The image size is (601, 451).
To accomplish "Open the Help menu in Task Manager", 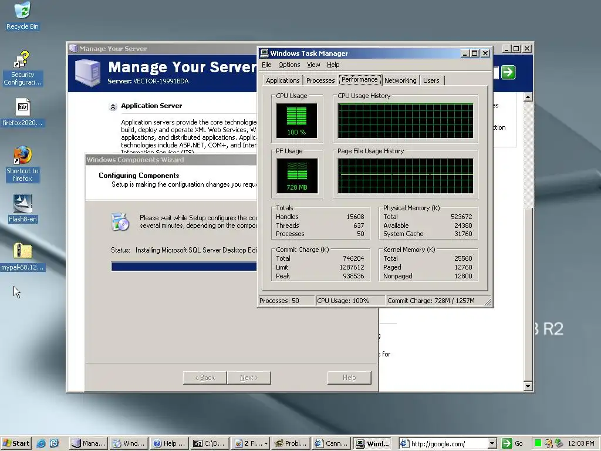I will click(x=333, y=65).
